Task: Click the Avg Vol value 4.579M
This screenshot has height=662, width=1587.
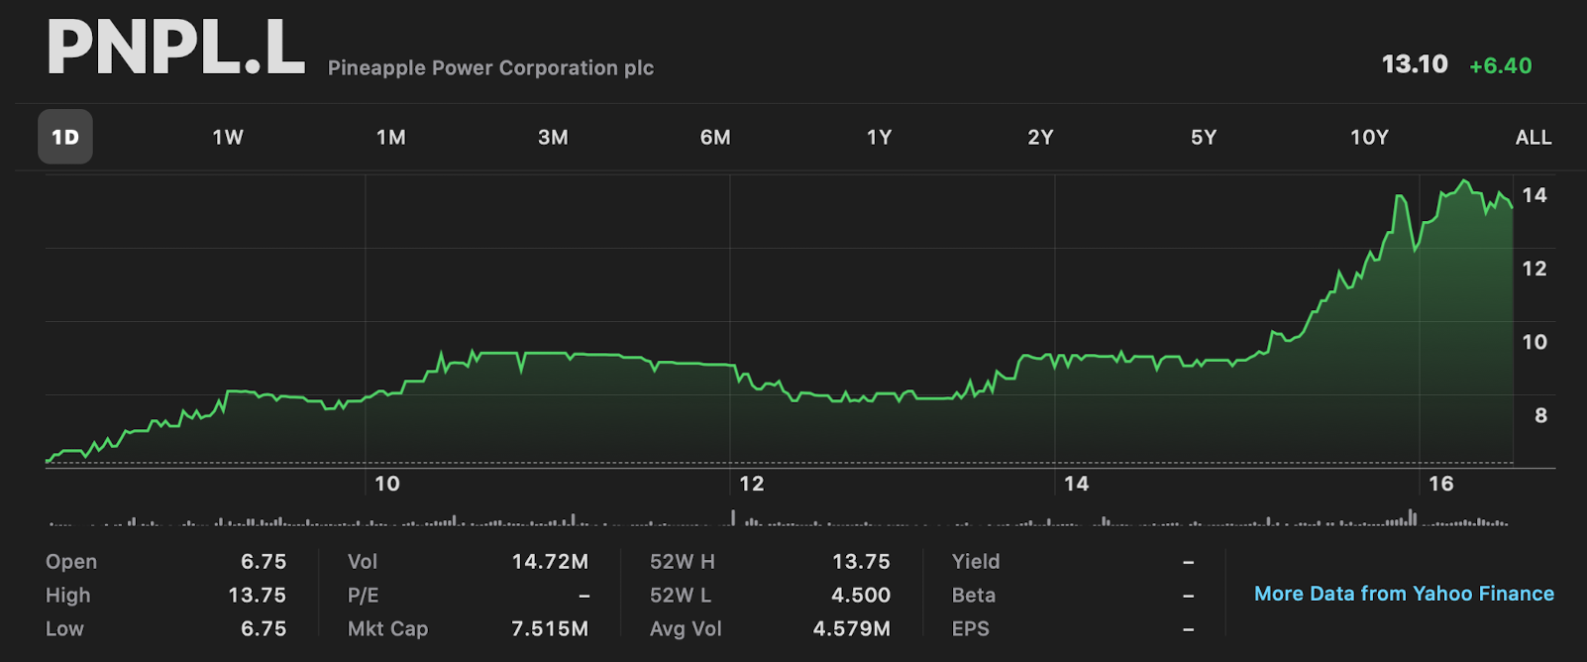Action: click(x=852, y=629)
